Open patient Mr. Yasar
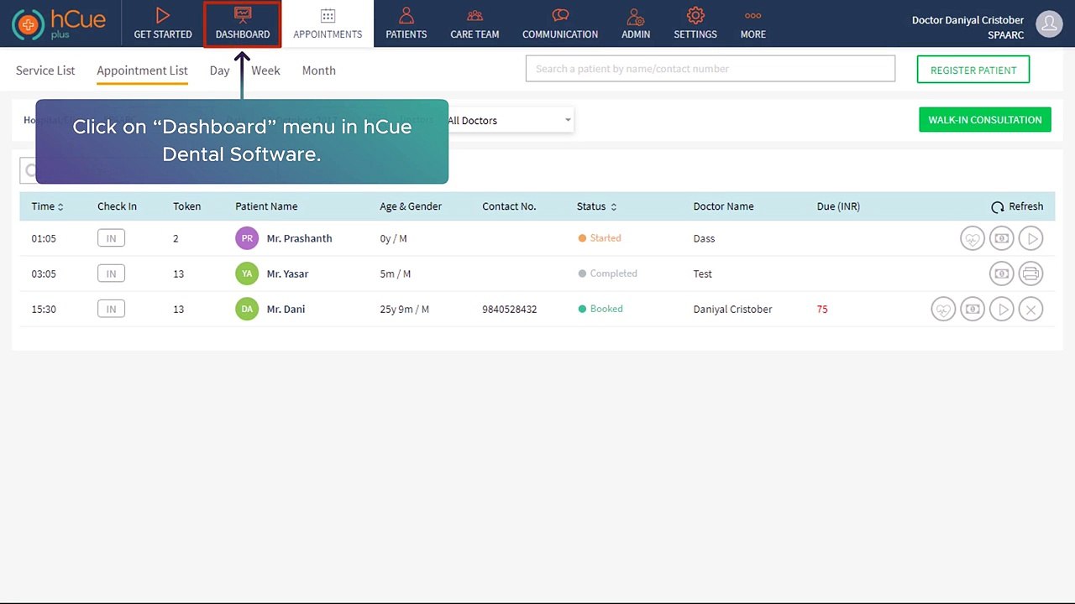The image size is (1075, 604). point(289,273)
